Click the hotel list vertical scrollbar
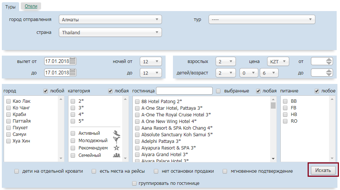This screenshot has height=190, width=340. (x=273, y=129)
